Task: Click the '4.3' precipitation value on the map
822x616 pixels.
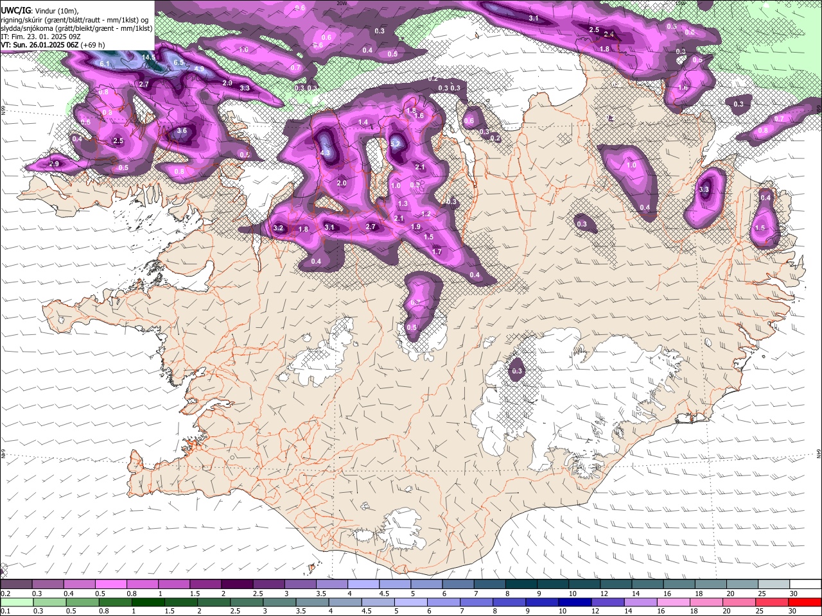Action: pyautogui.click(x=325, y=153)
